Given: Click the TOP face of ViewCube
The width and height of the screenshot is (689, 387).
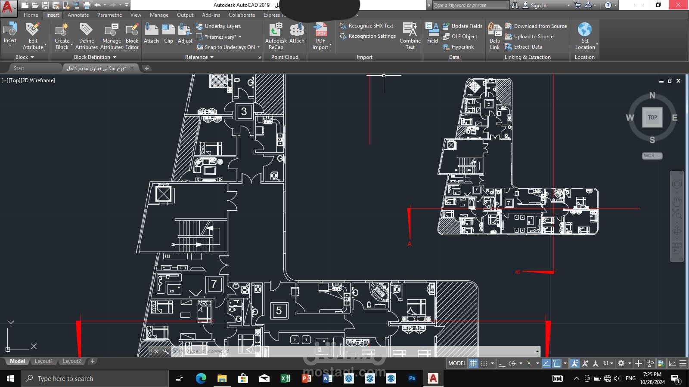Looking at the screenshot, I should (x=652, y=117).
